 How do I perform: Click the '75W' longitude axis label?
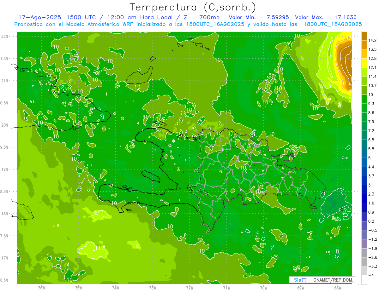(x=79, y=288)
